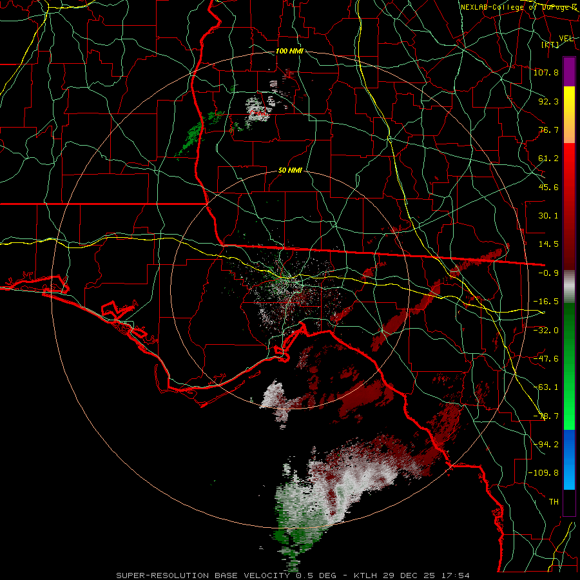Click the 30.1 velocity scale value
The height and width of the screenshot is (580, 580).
548,216
